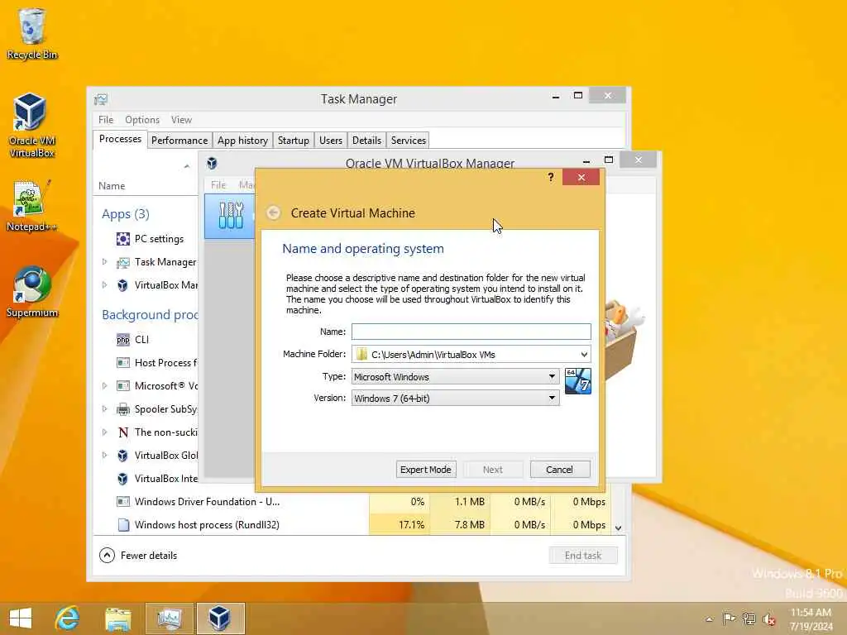Collapse the Task Manager with Fewer details
The height and width of the screenshot is (635, 847).
pyautogui.click(x=138, y=555)
